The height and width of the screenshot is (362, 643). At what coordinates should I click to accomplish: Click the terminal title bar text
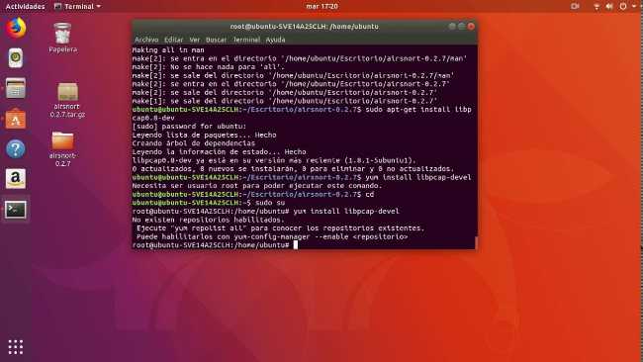tap(305, 27)
